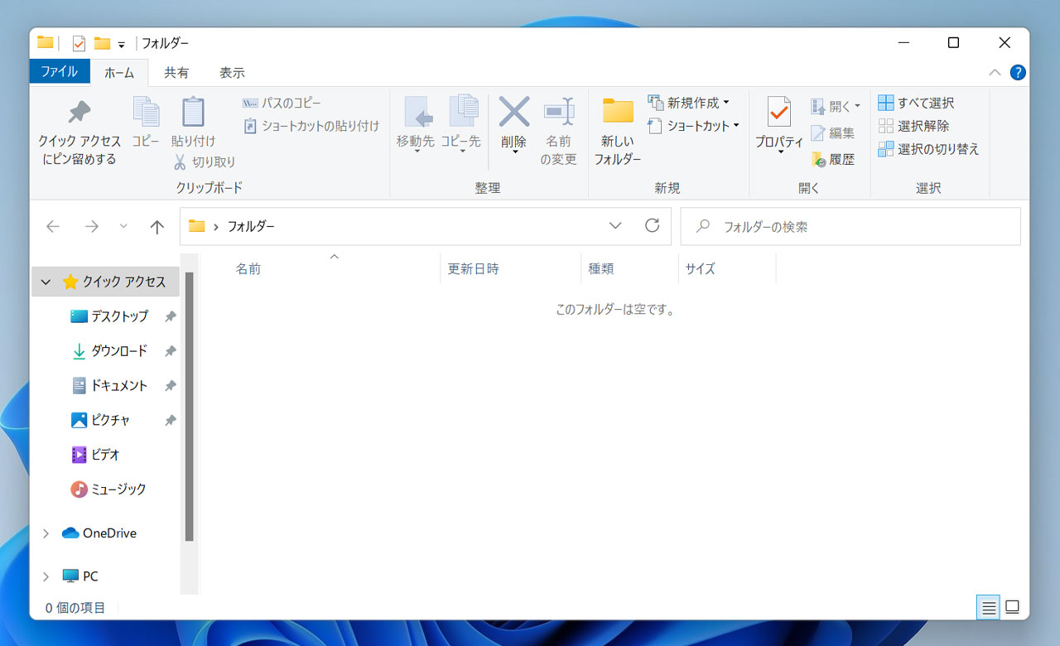Click the フォルダー address bar path
This screenshot has height=646, width=1060.
click(251, 226)
